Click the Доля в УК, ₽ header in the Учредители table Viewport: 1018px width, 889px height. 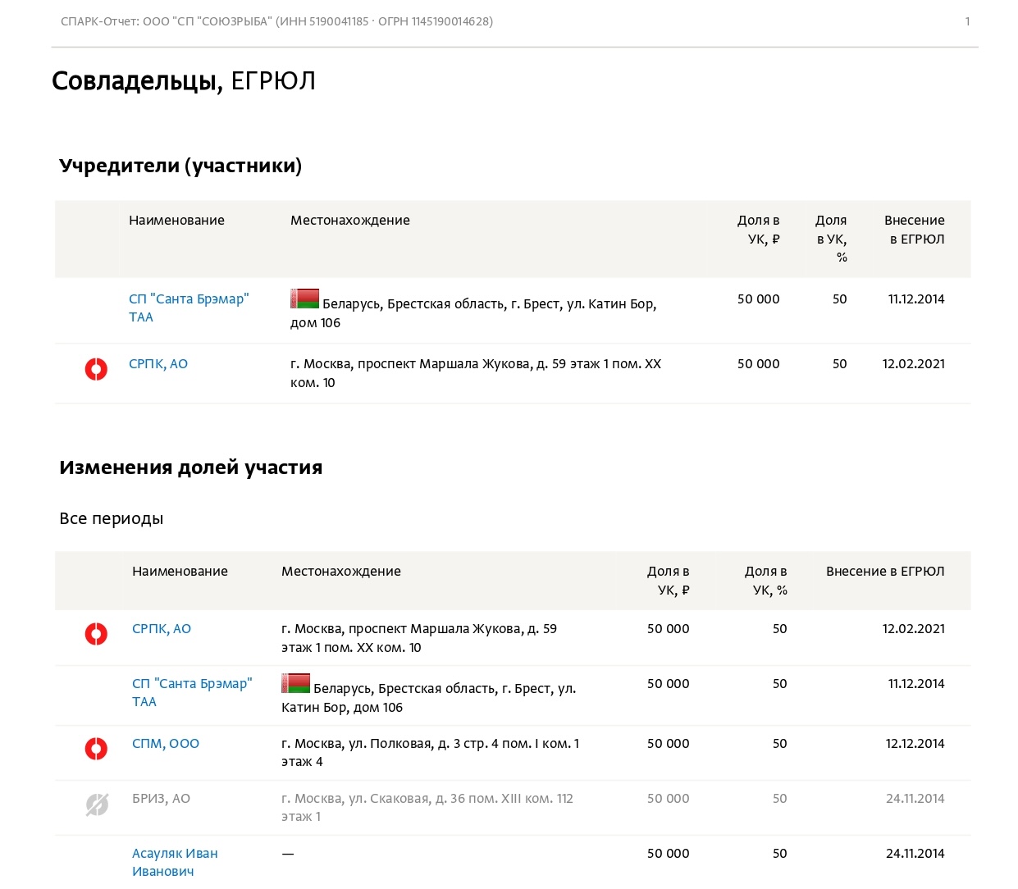(x=759, y=230)
